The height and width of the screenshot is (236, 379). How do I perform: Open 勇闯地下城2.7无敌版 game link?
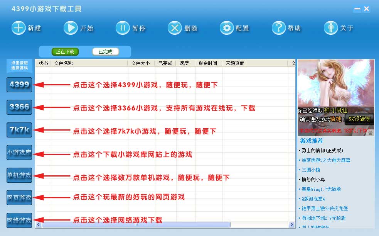click(323, 218)
